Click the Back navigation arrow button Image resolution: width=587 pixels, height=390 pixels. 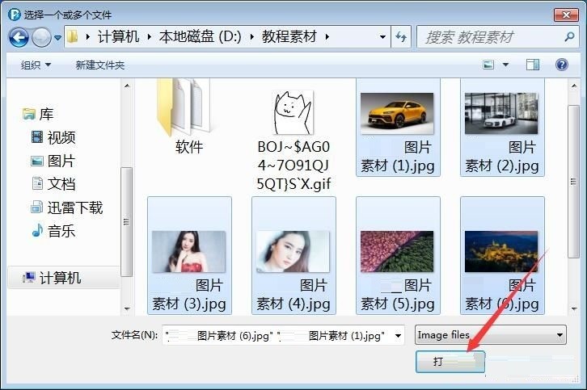19,37
